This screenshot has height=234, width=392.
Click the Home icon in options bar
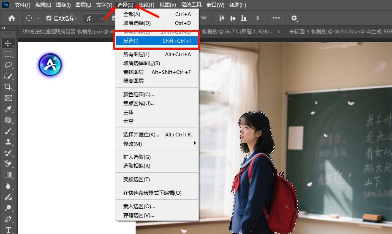(x=12, y=18)
